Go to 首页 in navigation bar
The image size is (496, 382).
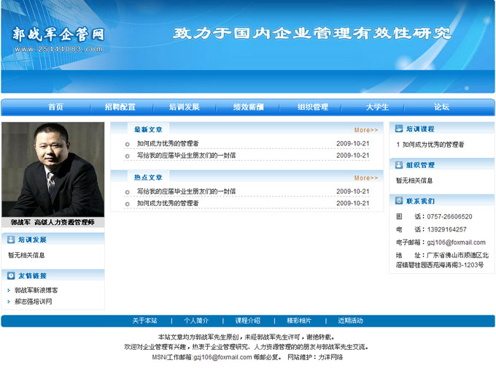pyautogui.click(x=55, y=107)
